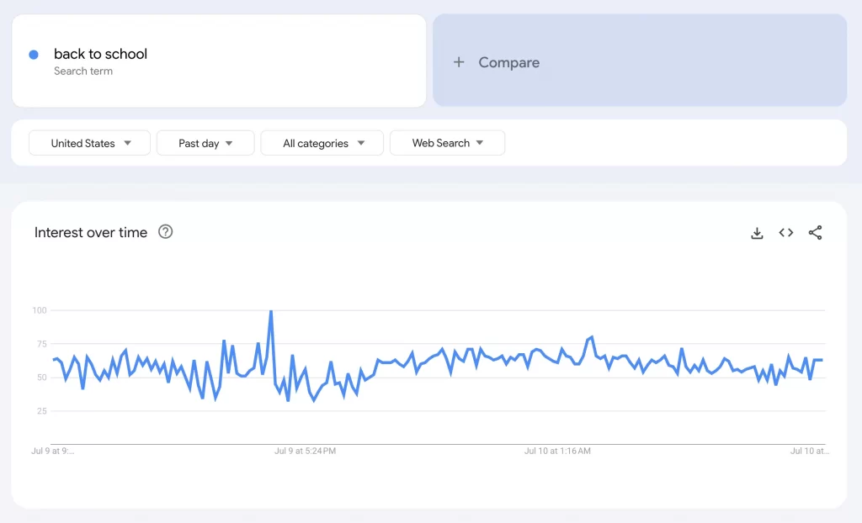Click the plus icon beside Compare

tap(459, 62)
